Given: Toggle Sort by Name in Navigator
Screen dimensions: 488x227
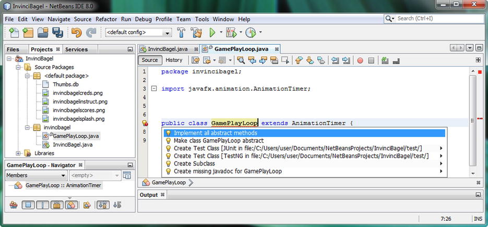Looking at the screenshot, I should click(103, 205).
